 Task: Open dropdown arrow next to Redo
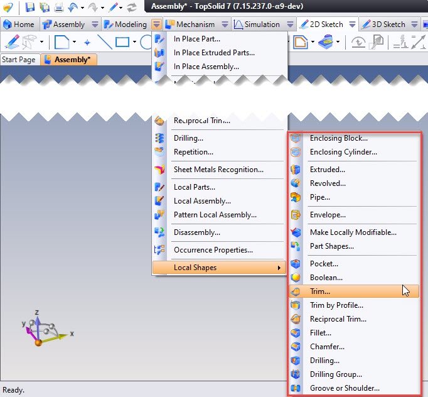coord(103,8)
